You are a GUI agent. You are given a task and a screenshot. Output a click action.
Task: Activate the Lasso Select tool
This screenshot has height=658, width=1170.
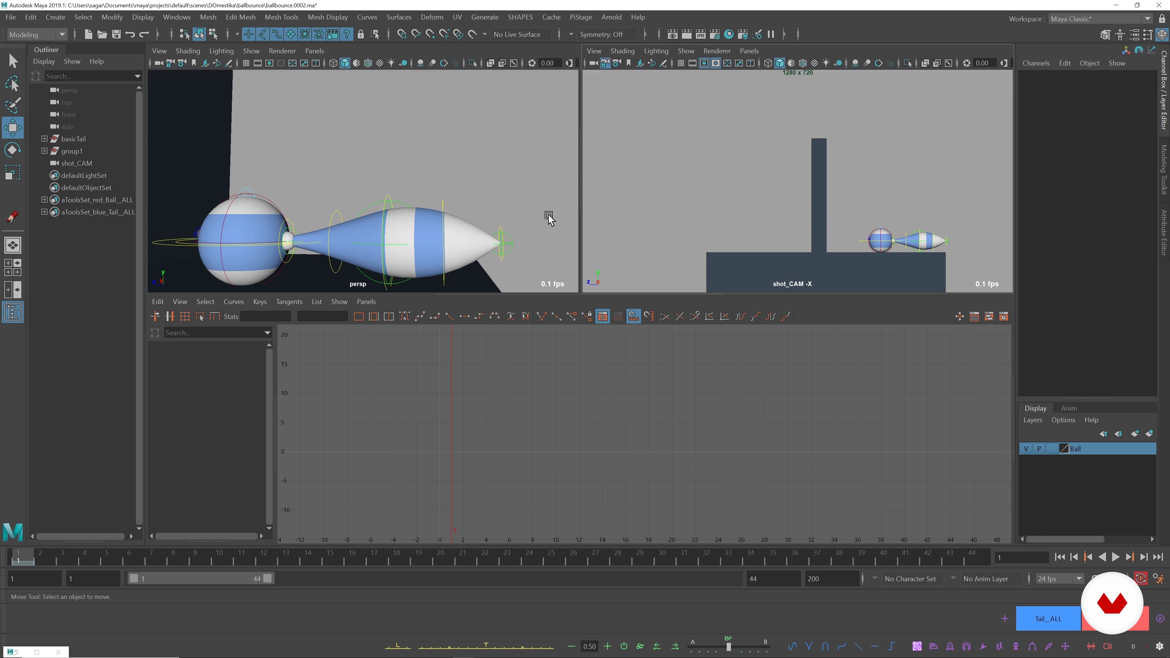13,83
